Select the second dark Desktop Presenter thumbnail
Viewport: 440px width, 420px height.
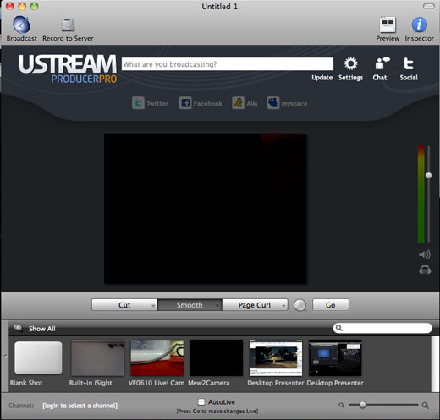pos(335,357)
